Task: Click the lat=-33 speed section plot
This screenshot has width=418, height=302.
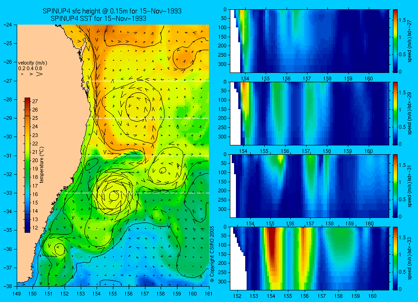Action: [x=309, y=258]
